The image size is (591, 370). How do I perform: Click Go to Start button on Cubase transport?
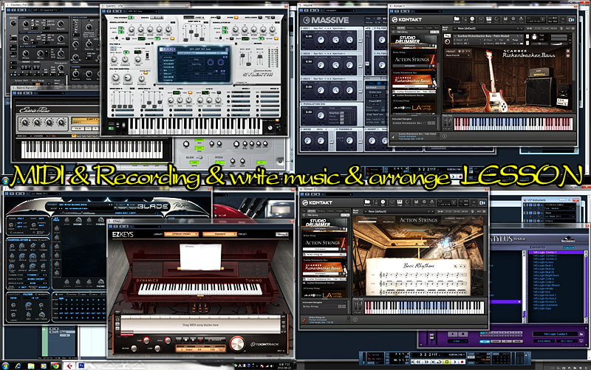413,362
